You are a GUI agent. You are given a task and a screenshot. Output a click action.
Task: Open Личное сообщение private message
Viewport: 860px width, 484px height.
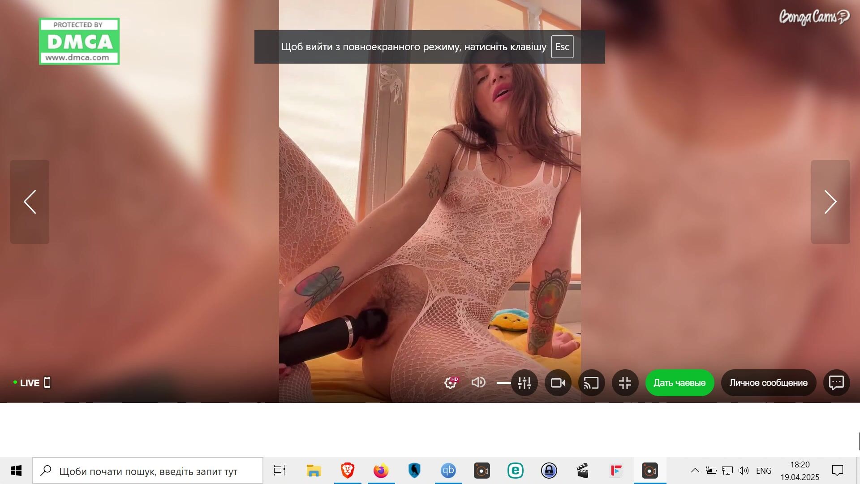pos(768,383)
